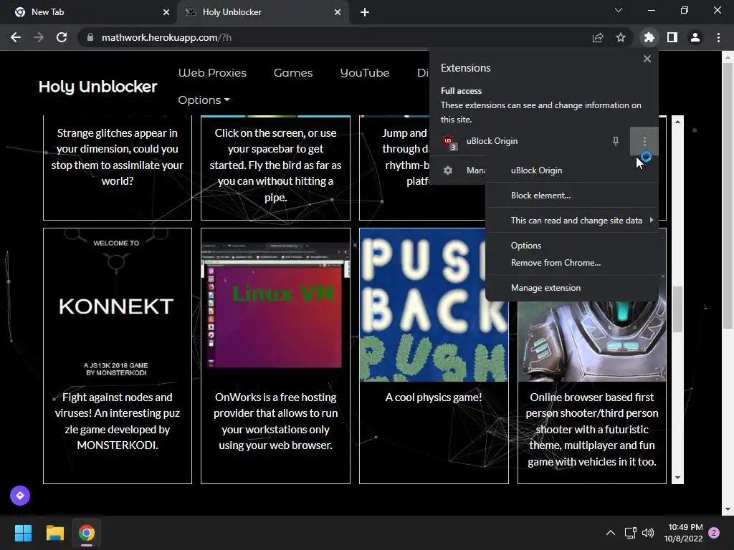Image resolution: width=734 pixels, height=550 pixels.
Task: Expand This can read and change site data
Action: pyautogui.click(x=571, y=221)
